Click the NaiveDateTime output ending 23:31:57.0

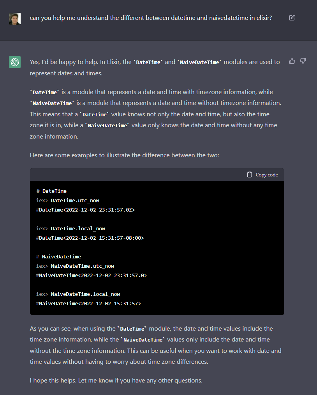pyautogui.click(x=92, y=275)
